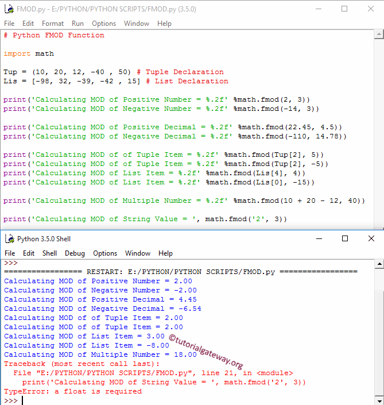Click the IDLE icon in FMOD.py title bar
Screen dimensions: 384x405
[9, 9]
